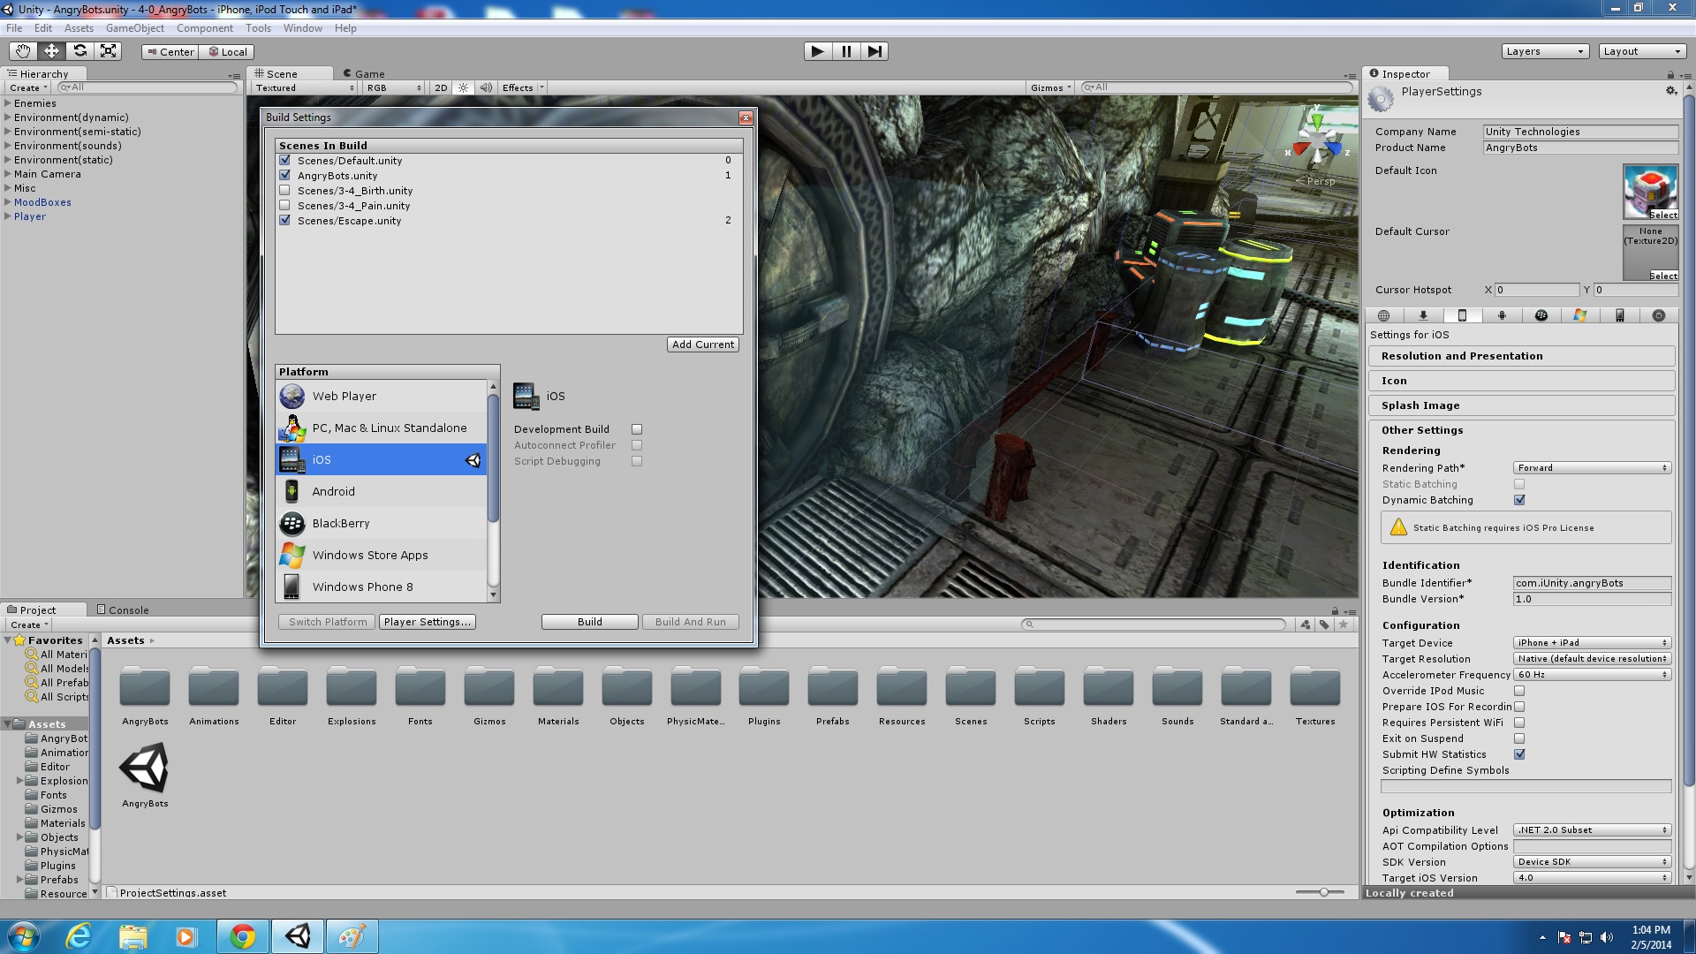Toggle scene audio speaker icon
This screenshot has height=954, width=1696.
point(485,87)
